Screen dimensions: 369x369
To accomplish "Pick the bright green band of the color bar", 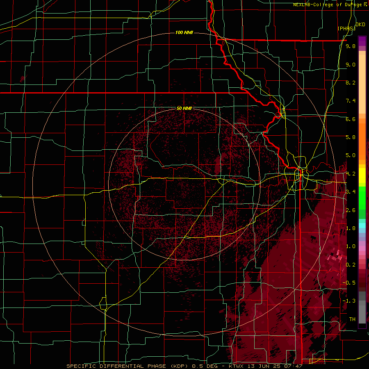I will tap(362, 198).
